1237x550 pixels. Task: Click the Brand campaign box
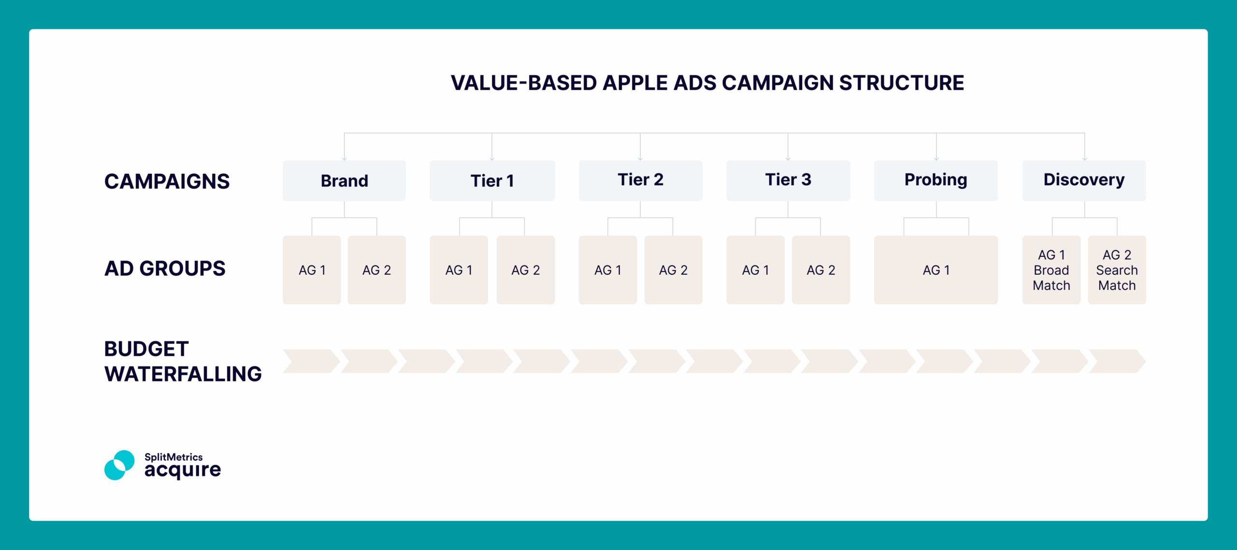pyautogui.click(x=344, y=181)
